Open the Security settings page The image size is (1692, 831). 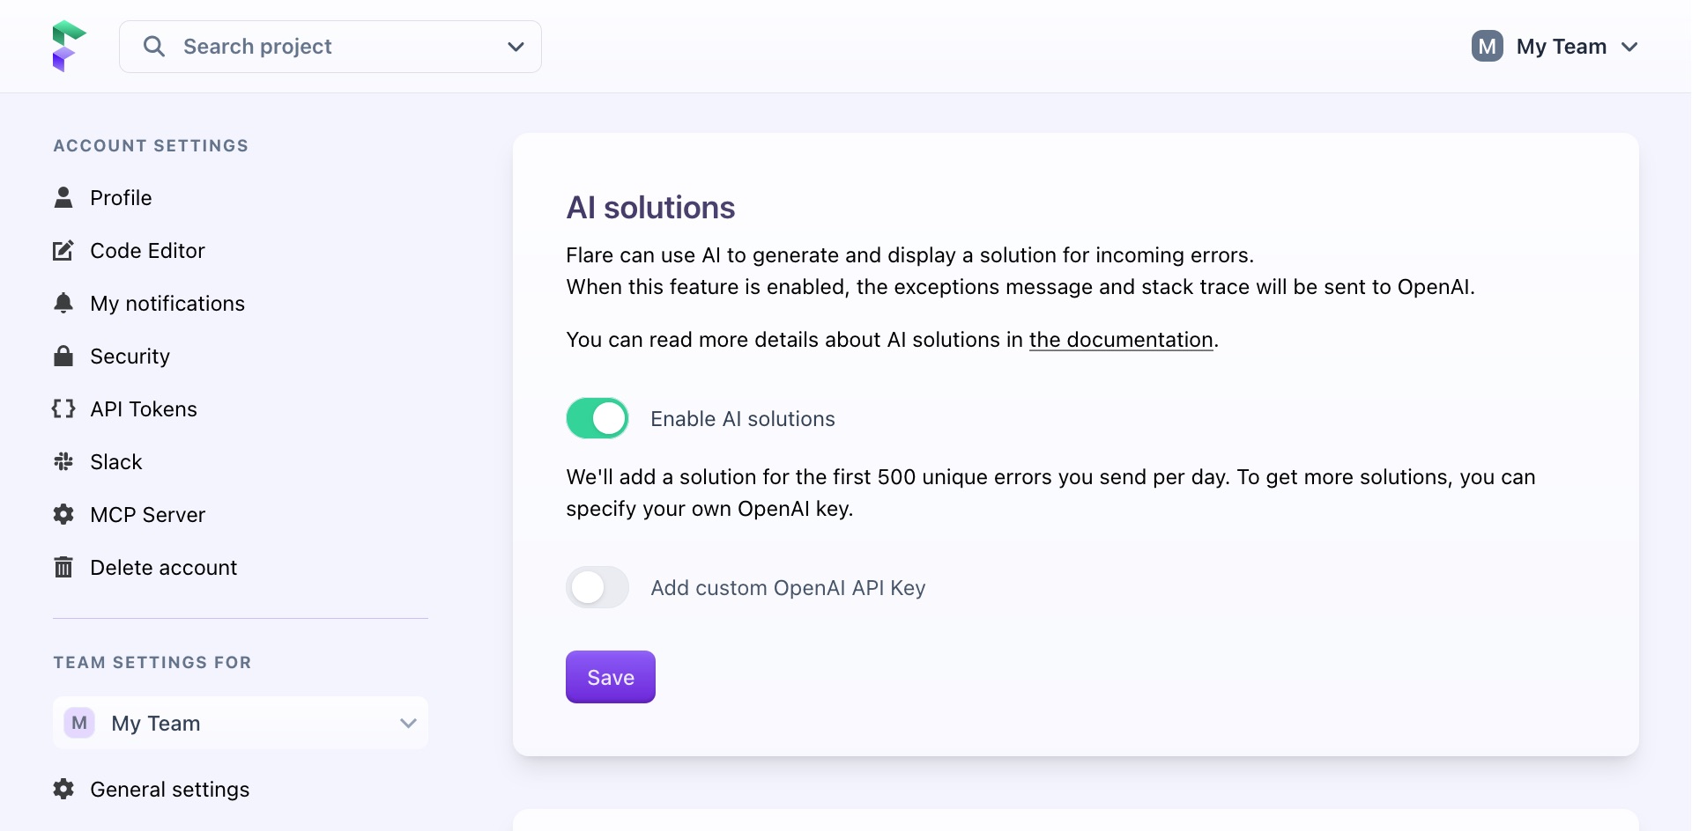pyautogui.click(x=130, y=356)
